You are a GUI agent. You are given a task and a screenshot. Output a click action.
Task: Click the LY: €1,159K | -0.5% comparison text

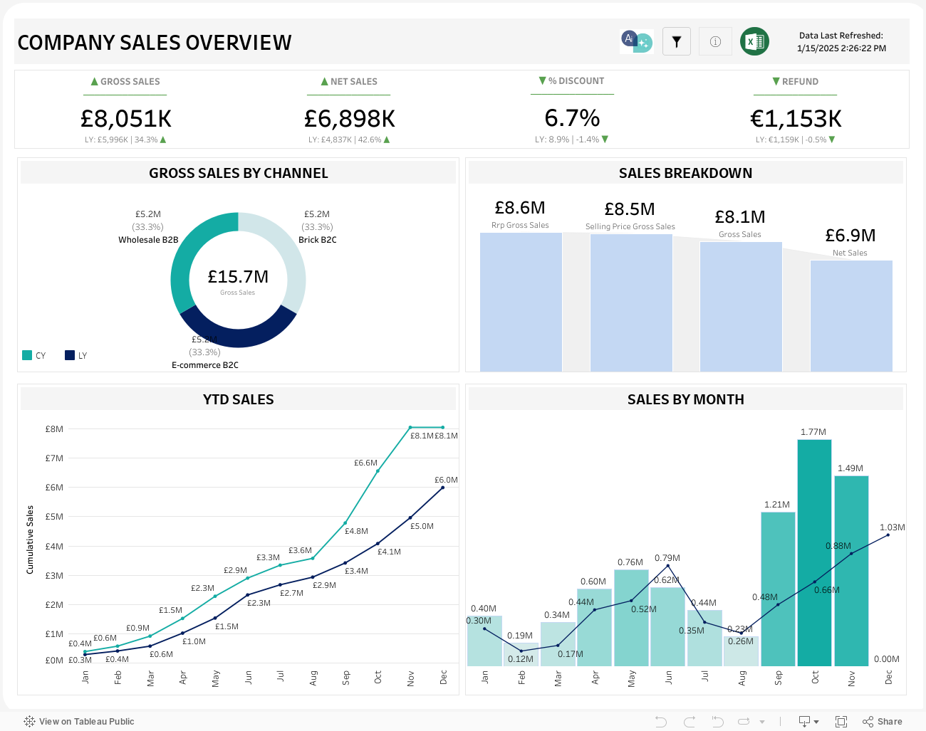point(796,140)
